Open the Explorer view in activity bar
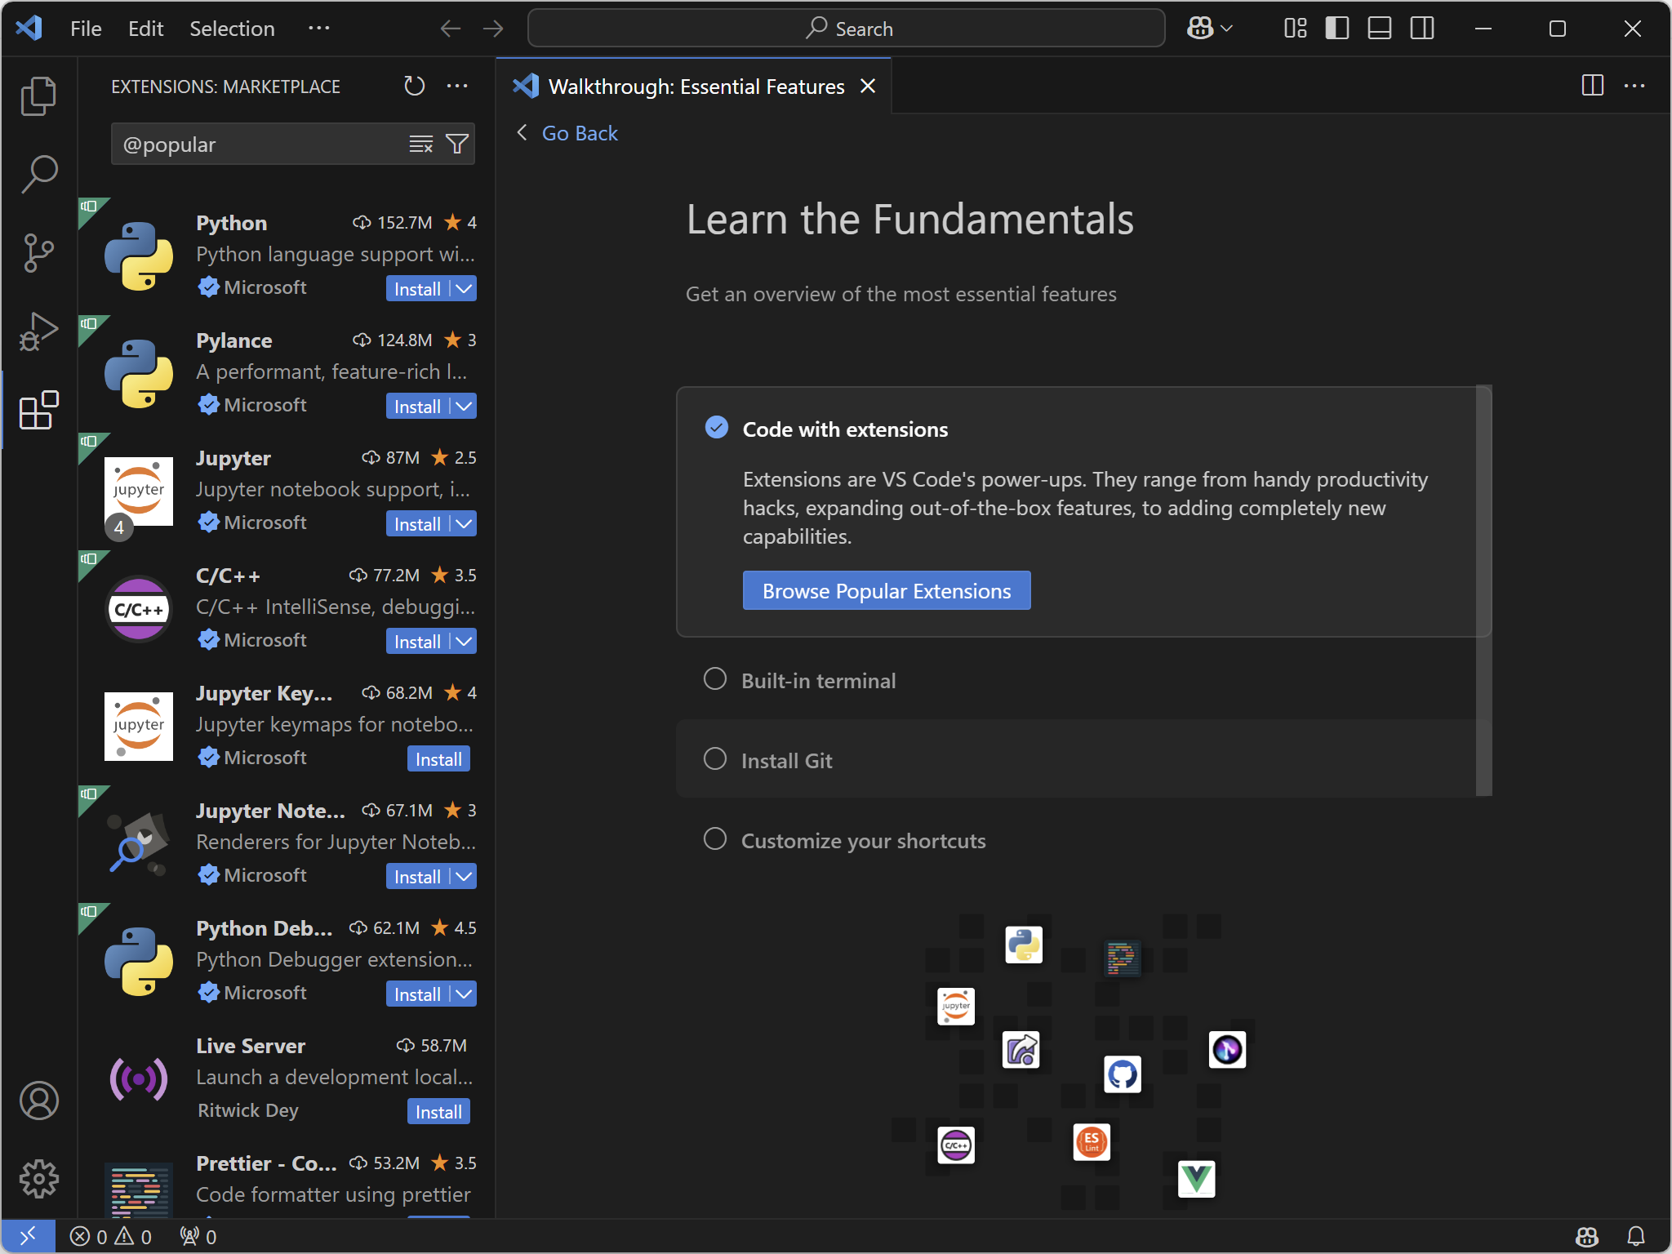The image size is (1672, 1254). (x=38, y=96)
